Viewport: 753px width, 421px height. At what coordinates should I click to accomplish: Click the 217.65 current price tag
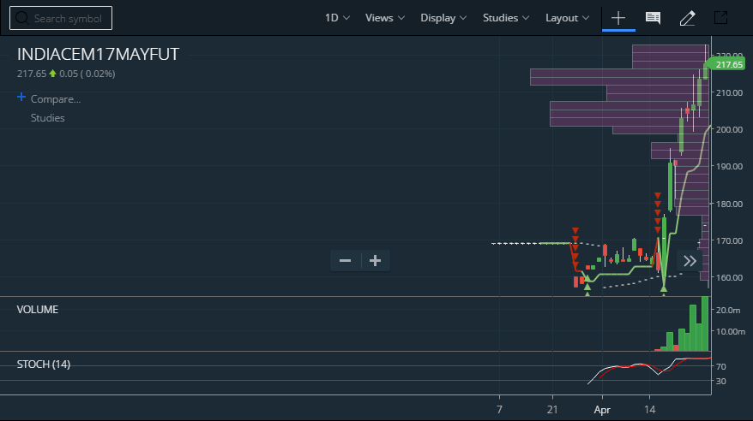coord(727,64)
